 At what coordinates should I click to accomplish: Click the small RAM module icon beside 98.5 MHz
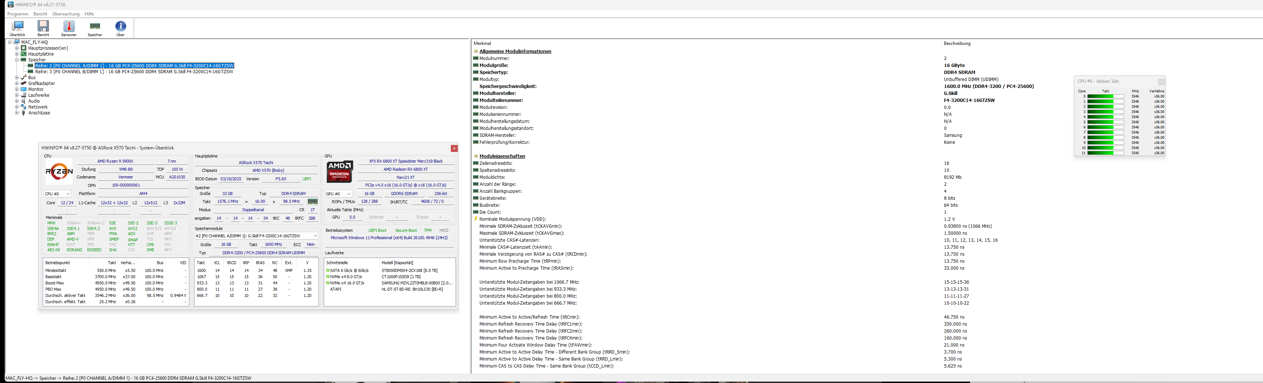[x=312, y=201]
